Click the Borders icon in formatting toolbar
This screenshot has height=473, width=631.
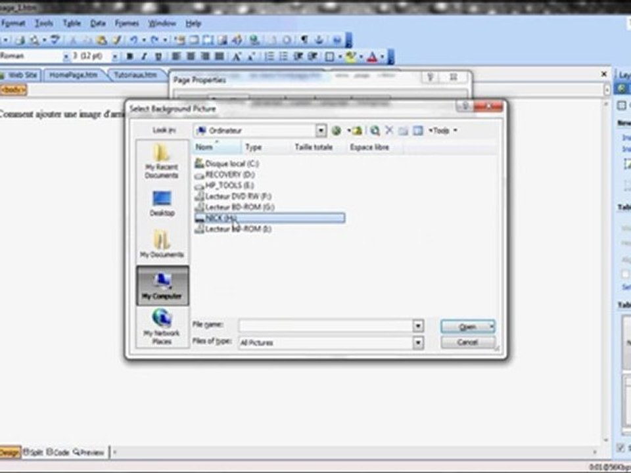329,56
